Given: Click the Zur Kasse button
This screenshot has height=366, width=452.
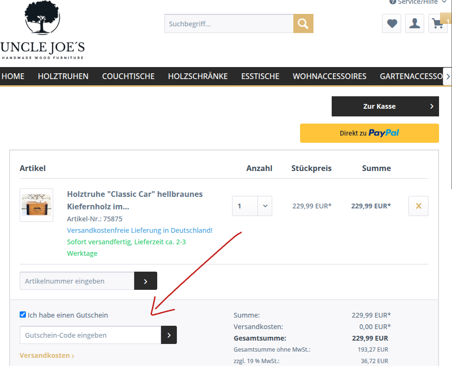Looking at the screenshot, I should click(385, 106).
